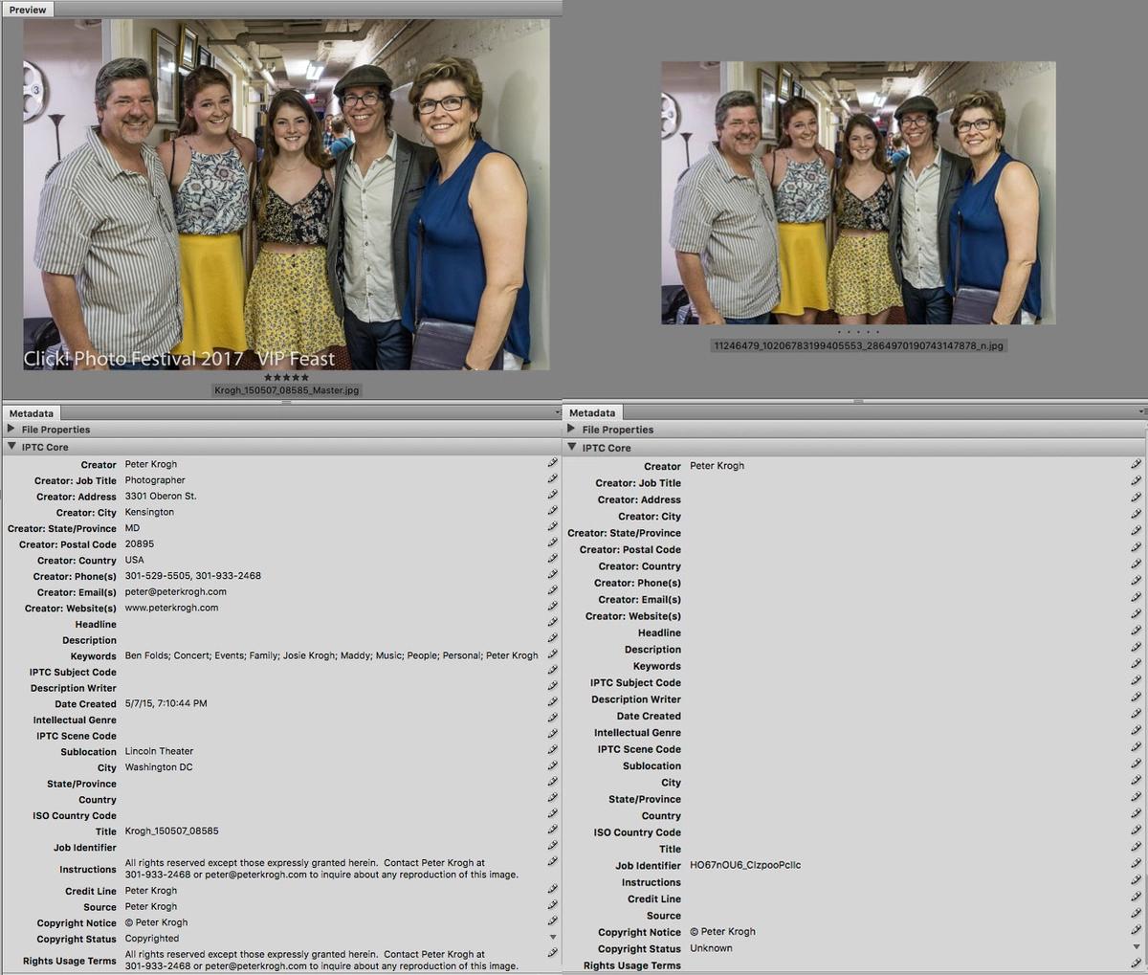Click the pencil icon next to Creator: Email(s)

[553, 591]
